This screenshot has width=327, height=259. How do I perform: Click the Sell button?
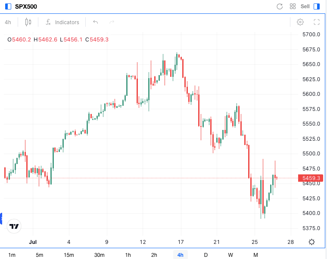pos(305,6)
